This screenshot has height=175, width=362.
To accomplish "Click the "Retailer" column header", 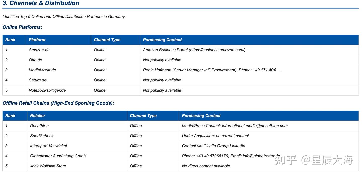I will [x=38, y=116].
